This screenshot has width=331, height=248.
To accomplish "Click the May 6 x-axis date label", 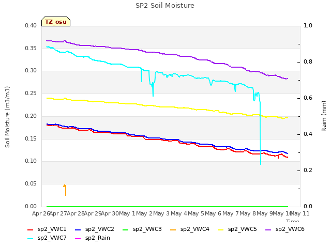I will [213, 213].
